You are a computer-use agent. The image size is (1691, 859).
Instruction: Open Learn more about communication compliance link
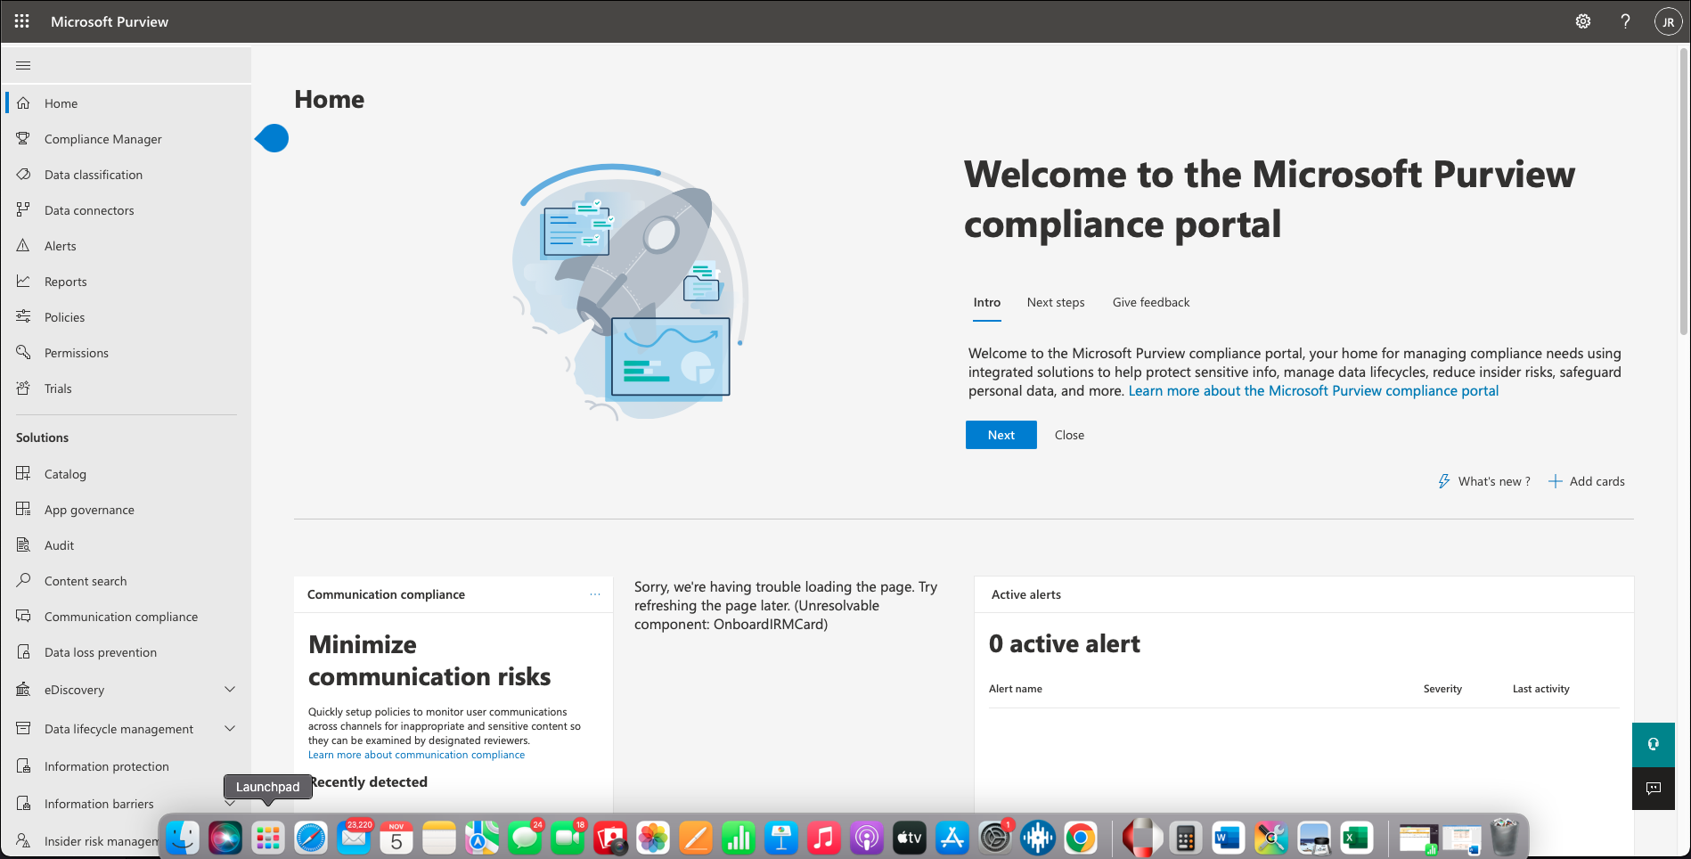coord(416,755)
